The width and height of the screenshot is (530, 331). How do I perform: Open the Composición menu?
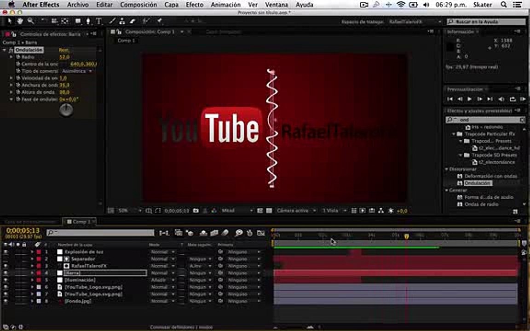138,5
